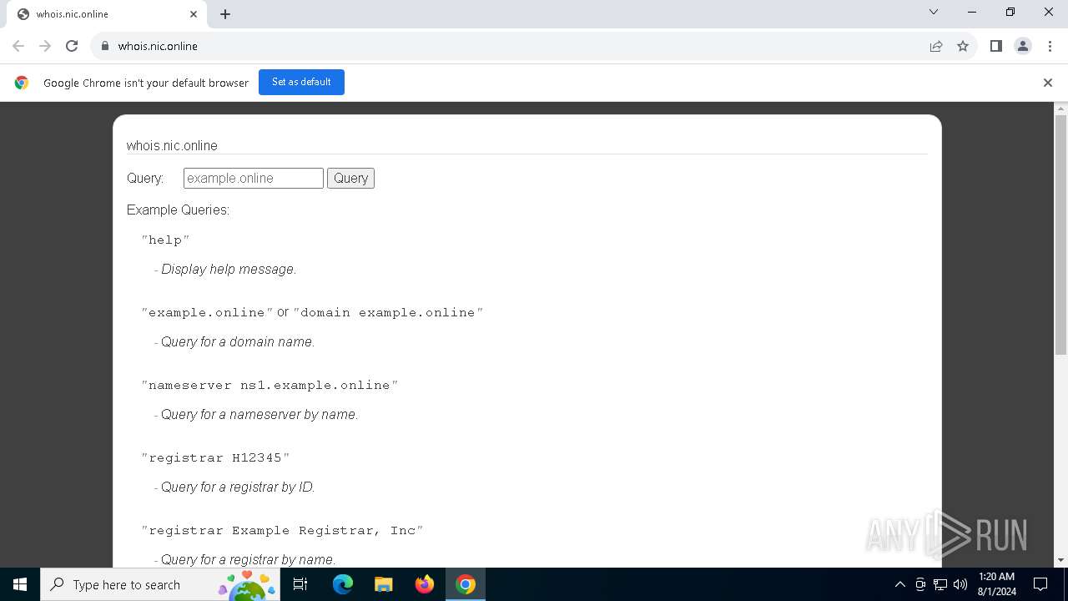Open the Chrome three-dot menu
Viewport: 1068px width, 601px height.
pyautogui.click(x=1050, y=46)
